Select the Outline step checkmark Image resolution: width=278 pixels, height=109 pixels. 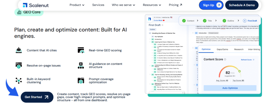(x=224, y=21)
